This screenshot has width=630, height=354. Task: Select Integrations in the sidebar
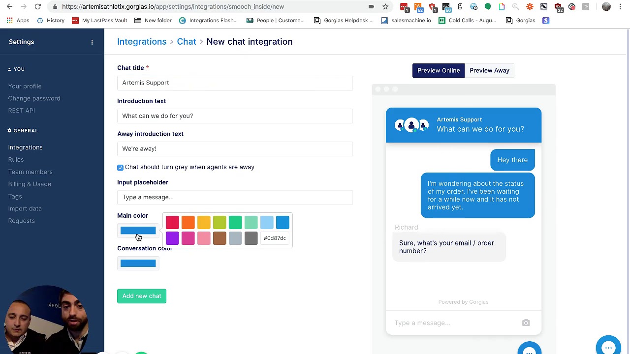(25, 147)
